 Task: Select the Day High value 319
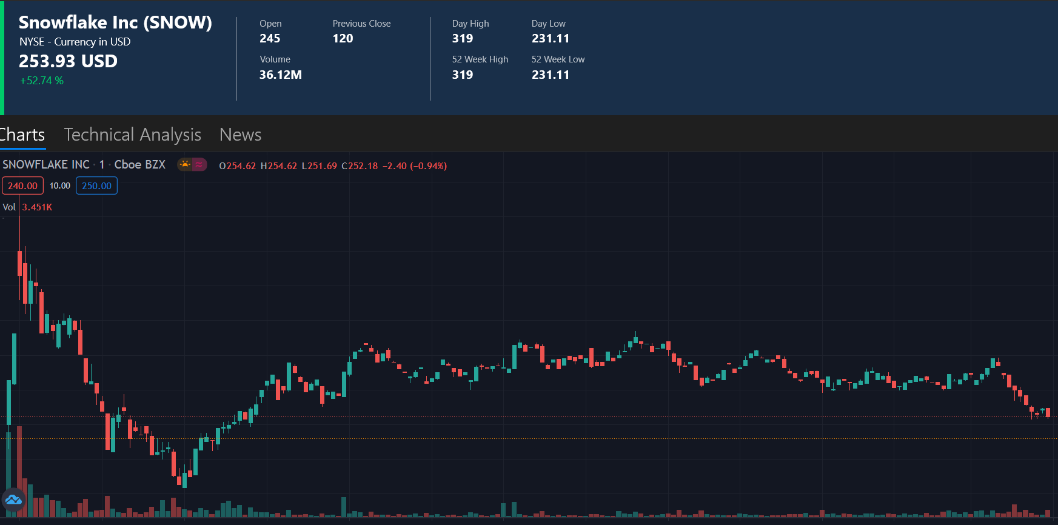pyautogui.click(x=462, y=38)
